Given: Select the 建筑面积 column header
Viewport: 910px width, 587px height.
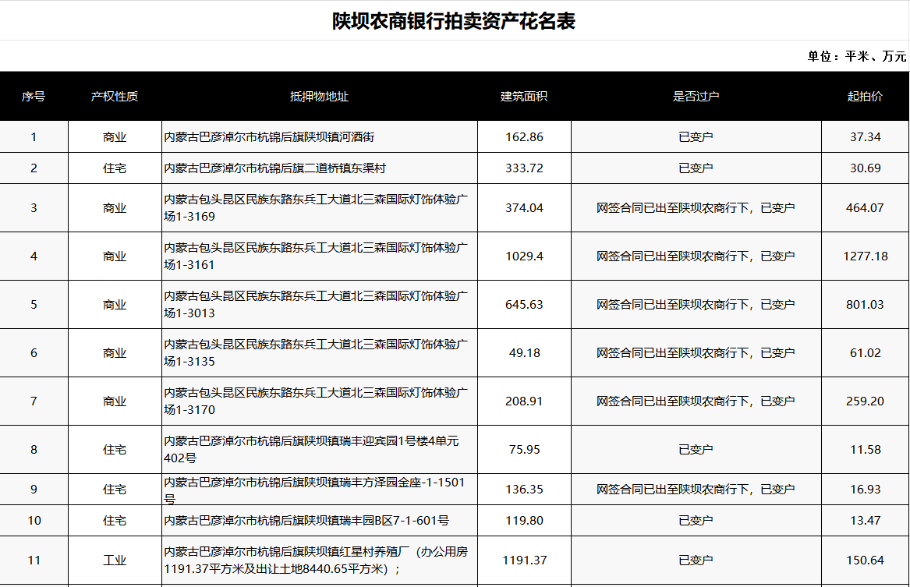Looking at the screenshot, I should tap(524, 96).
